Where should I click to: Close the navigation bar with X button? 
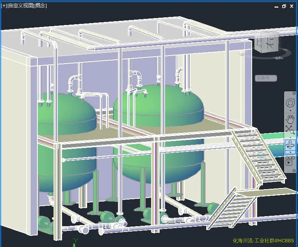294,93
